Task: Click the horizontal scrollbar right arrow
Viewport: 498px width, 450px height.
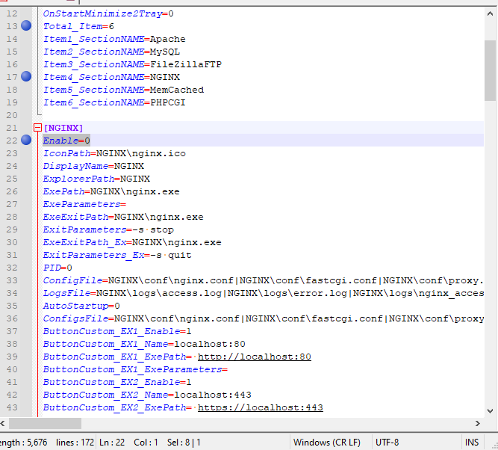Action: [x=477, y=424]
